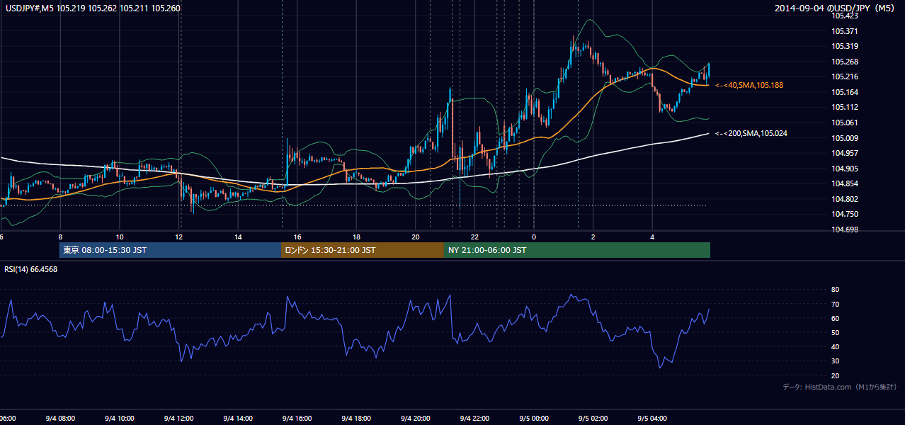Click bottom date label 9/5 02:00
The height and width of the screenshot is (425, 905).
pos(593,418)
